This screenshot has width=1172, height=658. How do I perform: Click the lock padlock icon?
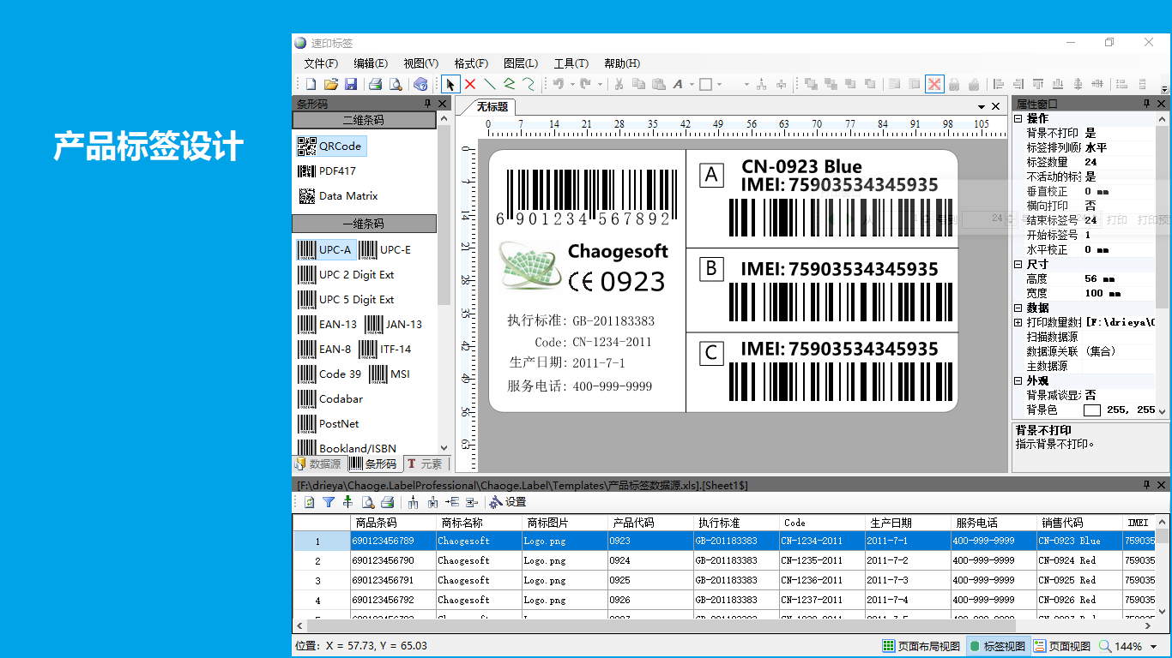[x=954, y=84]
